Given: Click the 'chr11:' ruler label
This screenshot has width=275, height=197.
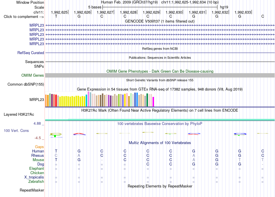Looking at the screenshot, I should click(x=39, y=12).
